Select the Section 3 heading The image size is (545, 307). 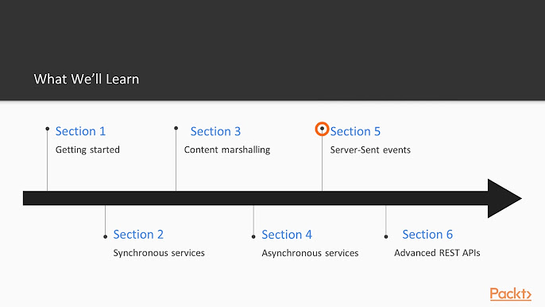[x=215, y=131]
